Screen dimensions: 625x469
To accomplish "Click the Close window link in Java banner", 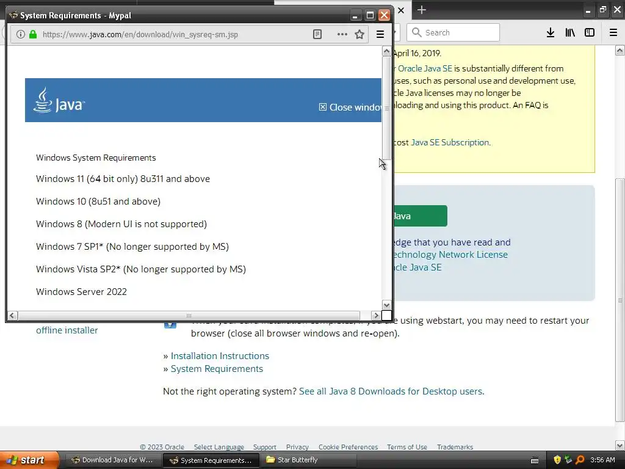I will pos(350,107).
